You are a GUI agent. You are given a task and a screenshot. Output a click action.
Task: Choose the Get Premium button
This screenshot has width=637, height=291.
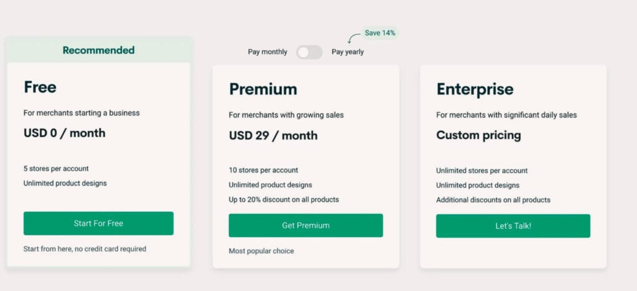[x=305, y=225]
